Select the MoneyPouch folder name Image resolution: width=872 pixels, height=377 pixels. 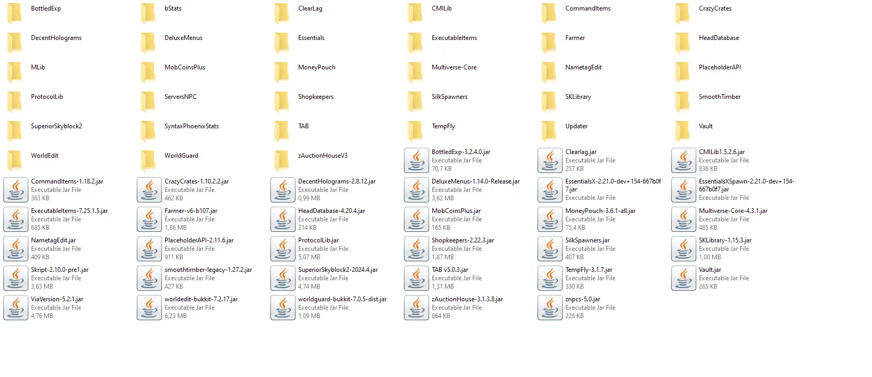[317, 67]
